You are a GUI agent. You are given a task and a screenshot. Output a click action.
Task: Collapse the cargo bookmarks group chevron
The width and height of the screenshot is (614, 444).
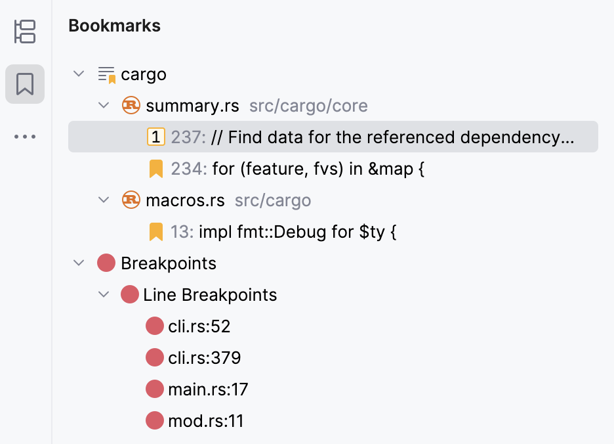(79, 74)
